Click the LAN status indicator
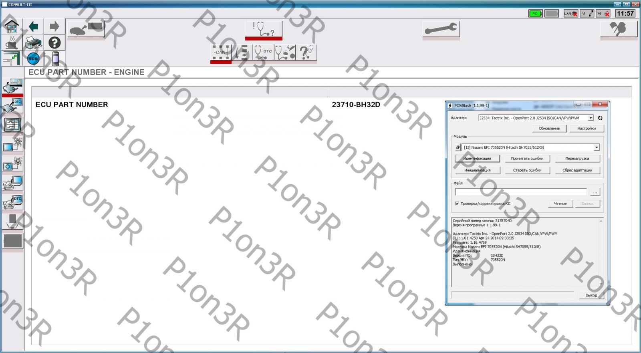641x353 pixels. (x=570, y=14)
